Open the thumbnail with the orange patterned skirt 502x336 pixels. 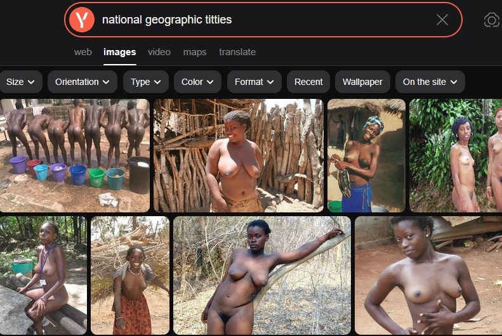130,275
